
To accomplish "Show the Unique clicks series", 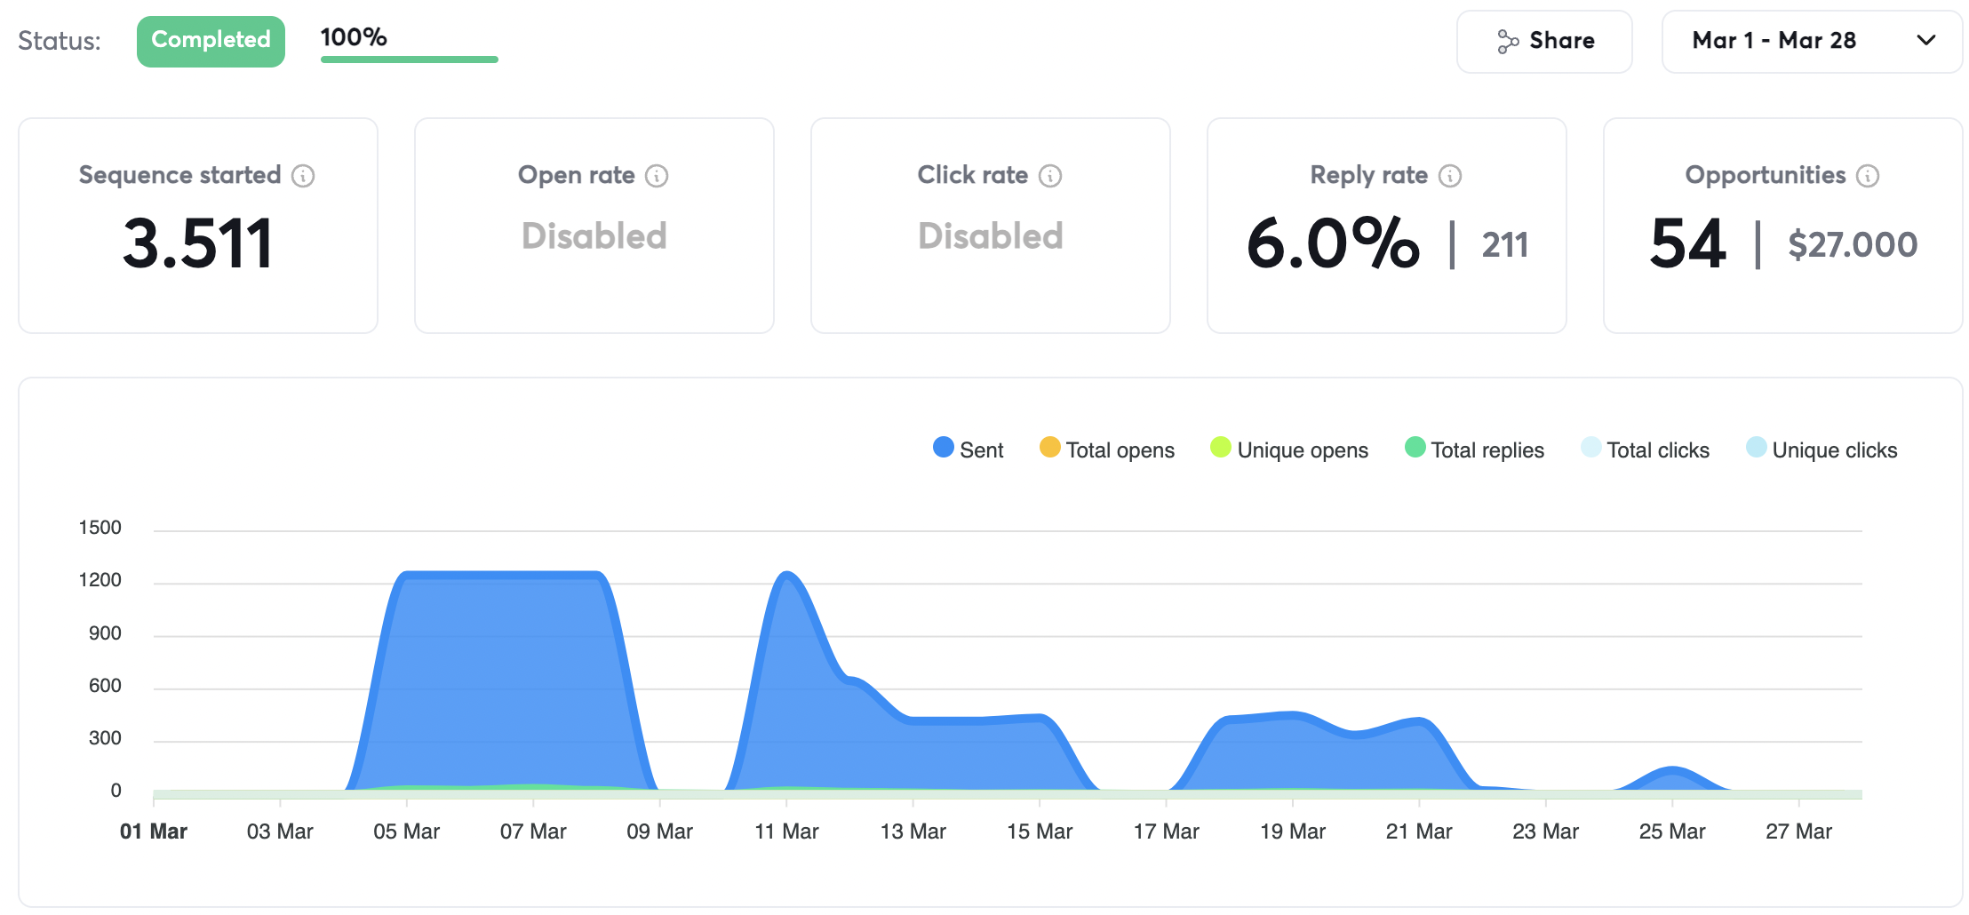I will tap(1822, 450).
